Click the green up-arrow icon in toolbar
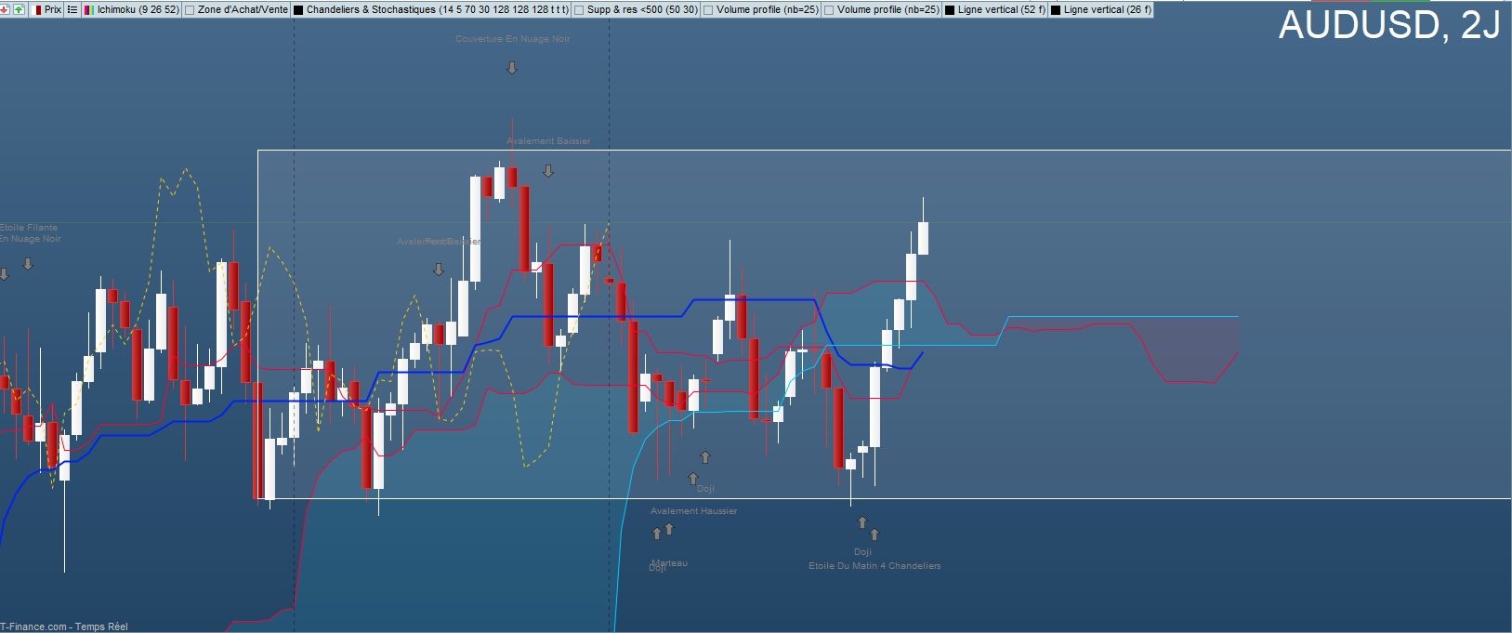 pyautogui.click(x=19, y=9)
